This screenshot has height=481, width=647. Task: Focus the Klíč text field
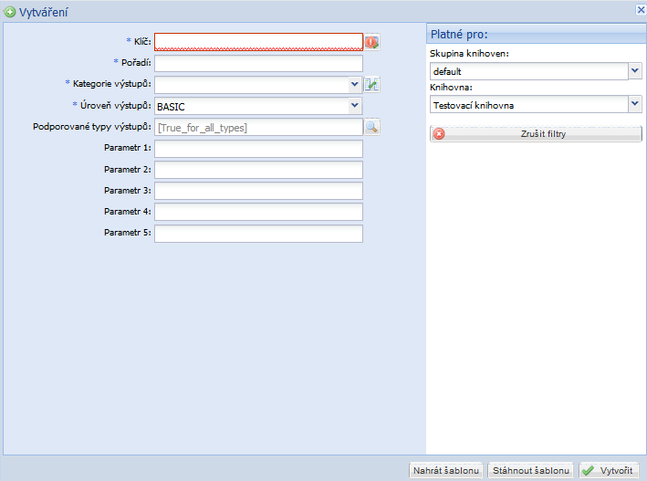pos(258,42)
